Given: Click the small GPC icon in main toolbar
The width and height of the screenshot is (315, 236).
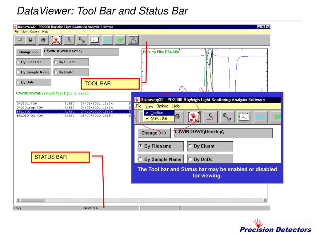Looking at the screenshot, I should coord(107,40).
